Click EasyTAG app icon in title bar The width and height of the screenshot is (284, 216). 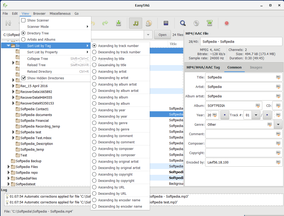click(x=5, y=6)
